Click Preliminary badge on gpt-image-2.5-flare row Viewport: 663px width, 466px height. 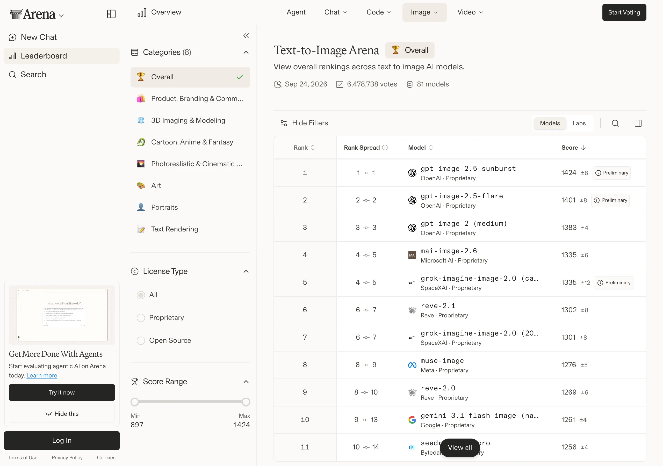tap(610, 200)
